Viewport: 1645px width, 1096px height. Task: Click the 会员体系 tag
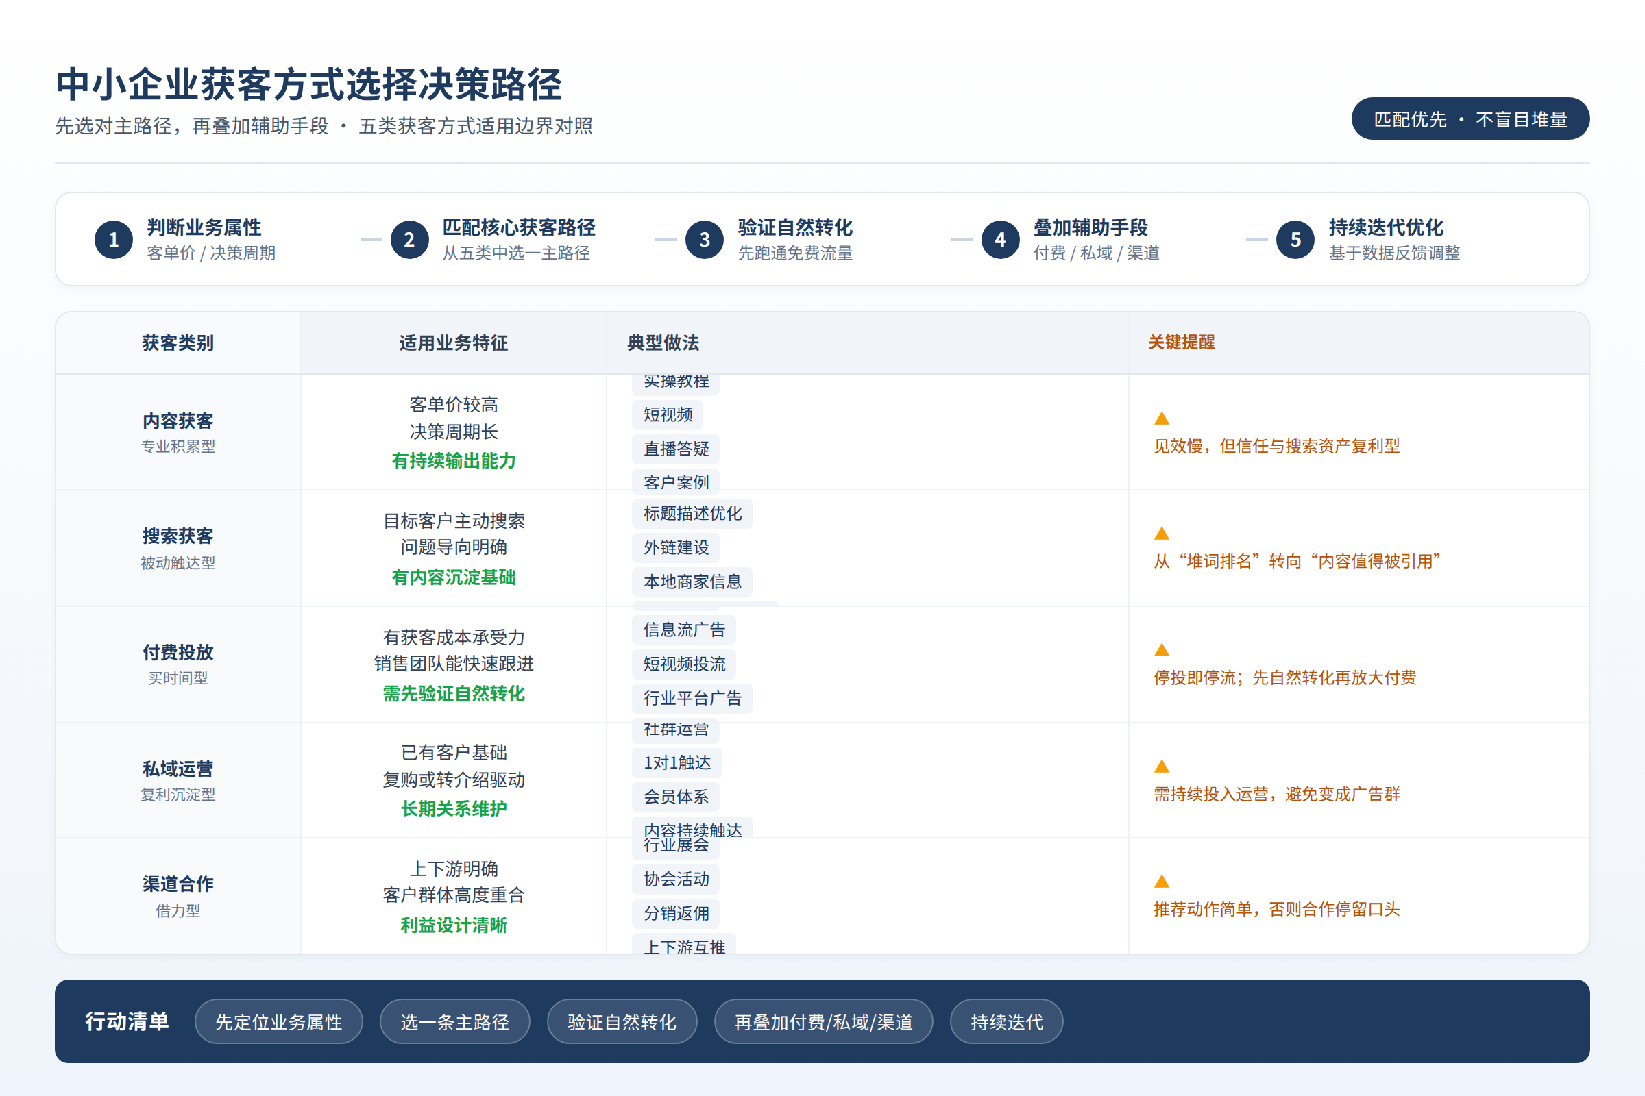(x=676, y=797)
